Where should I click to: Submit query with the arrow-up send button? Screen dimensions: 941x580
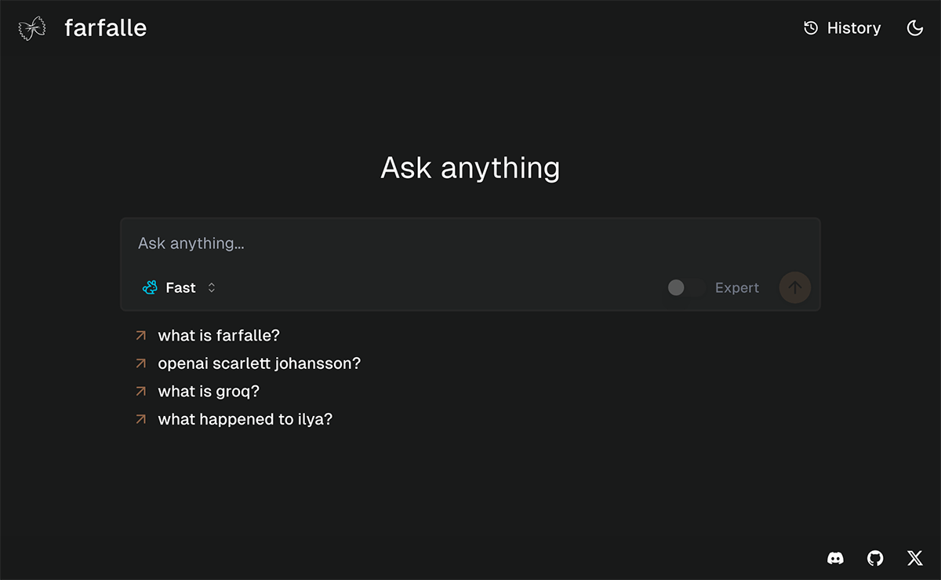coord(794,288)
